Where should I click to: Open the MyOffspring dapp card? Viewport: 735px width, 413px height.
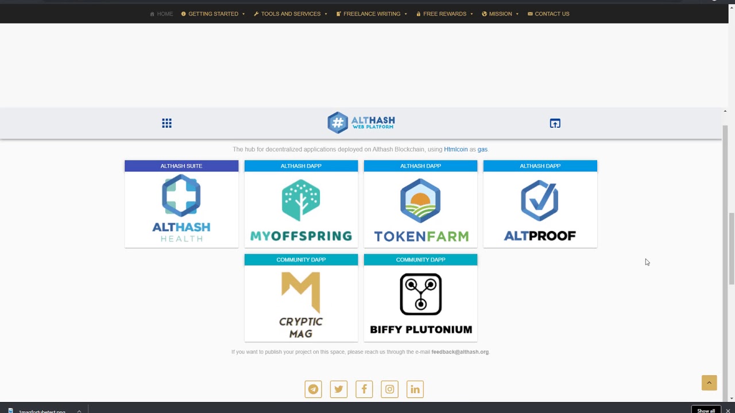[x=301, y=204]
